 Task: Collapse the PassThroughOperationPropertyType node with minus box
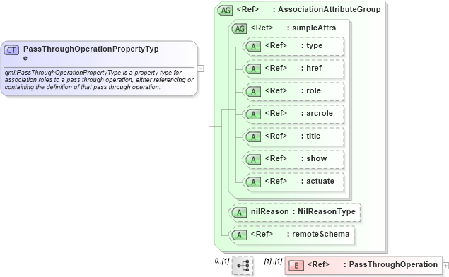coord(201,69)
